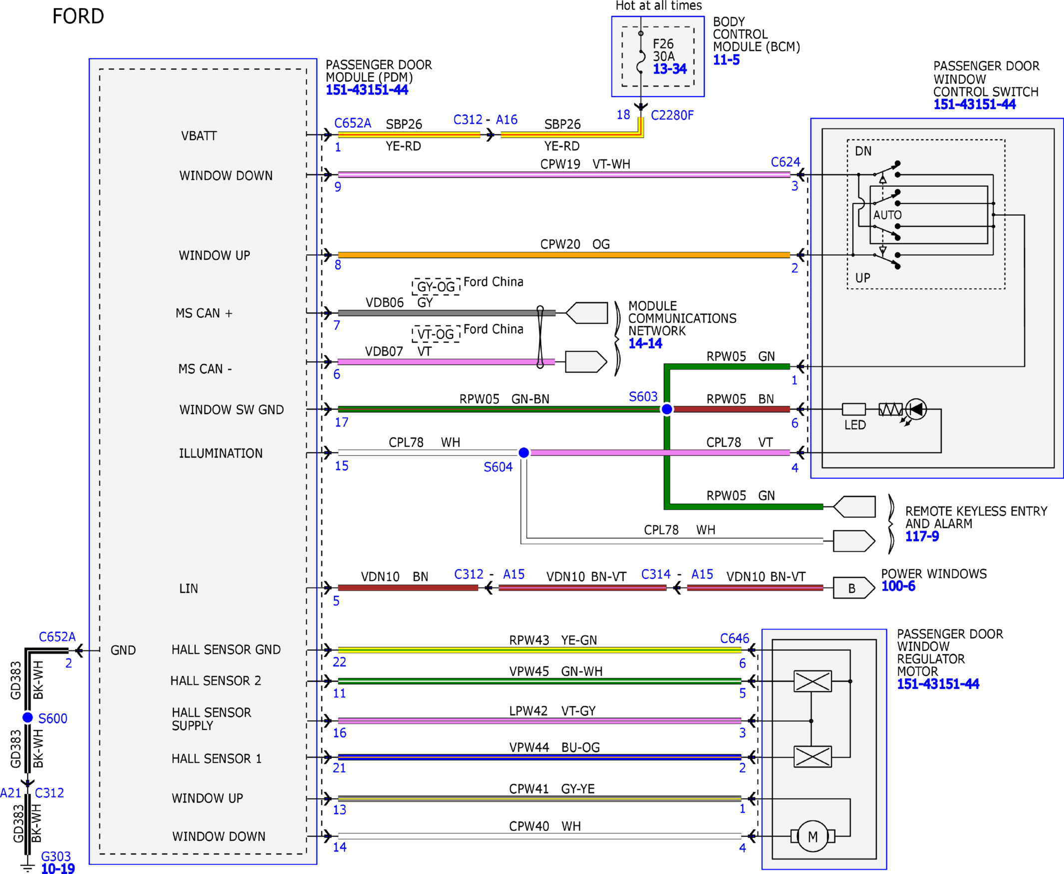Click the RPW05 BN wire label
This screenshot has width=1064, height=874.
740,399
